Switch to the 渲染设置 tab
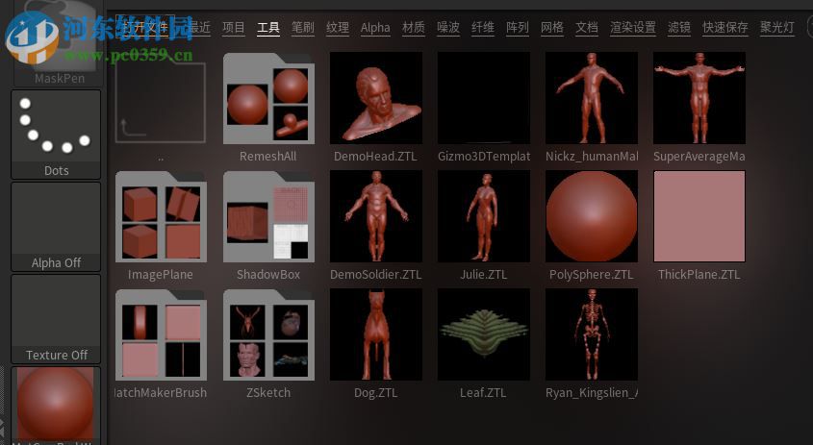The width and height of the screenshot is (813, 445). tap(633, 27)
